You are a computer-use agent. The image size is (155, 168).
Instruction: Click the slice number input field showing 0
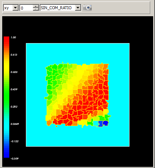(x=26, y=8)
